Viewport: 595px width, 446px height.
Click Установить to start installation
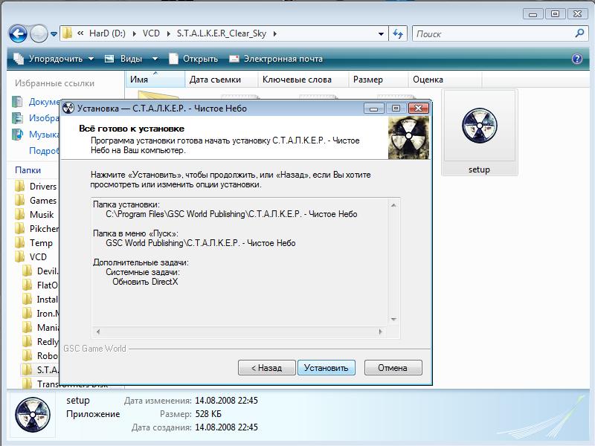(x=327, y=367)
